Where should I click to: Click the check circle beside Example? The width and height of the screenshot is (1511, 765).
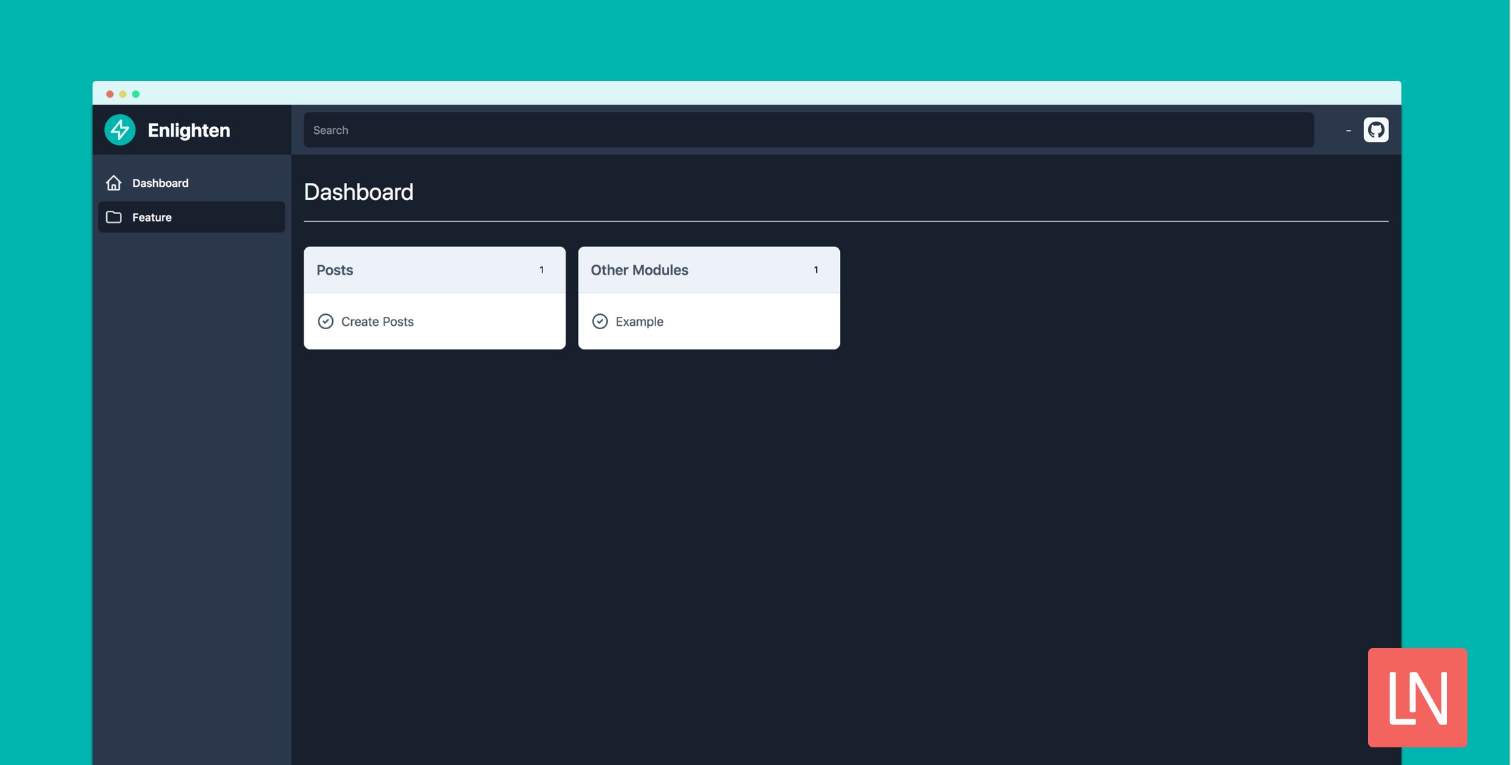[x=600, y=322]
